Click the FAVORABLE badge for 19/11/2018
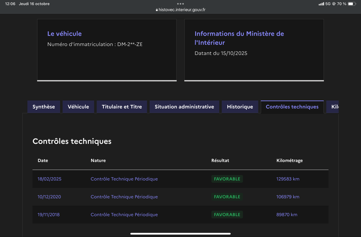361x237 pixels. pos(227,215)
